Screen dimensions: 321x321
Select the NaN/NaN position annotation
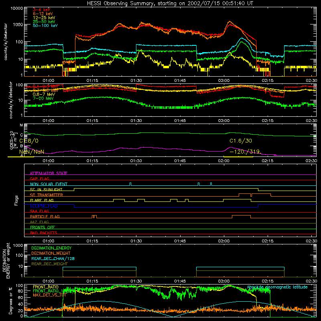[32, 152]
